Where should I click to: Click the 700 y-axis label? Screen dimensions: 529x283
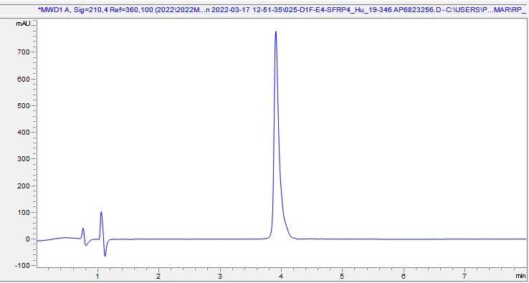pos(24,52)
